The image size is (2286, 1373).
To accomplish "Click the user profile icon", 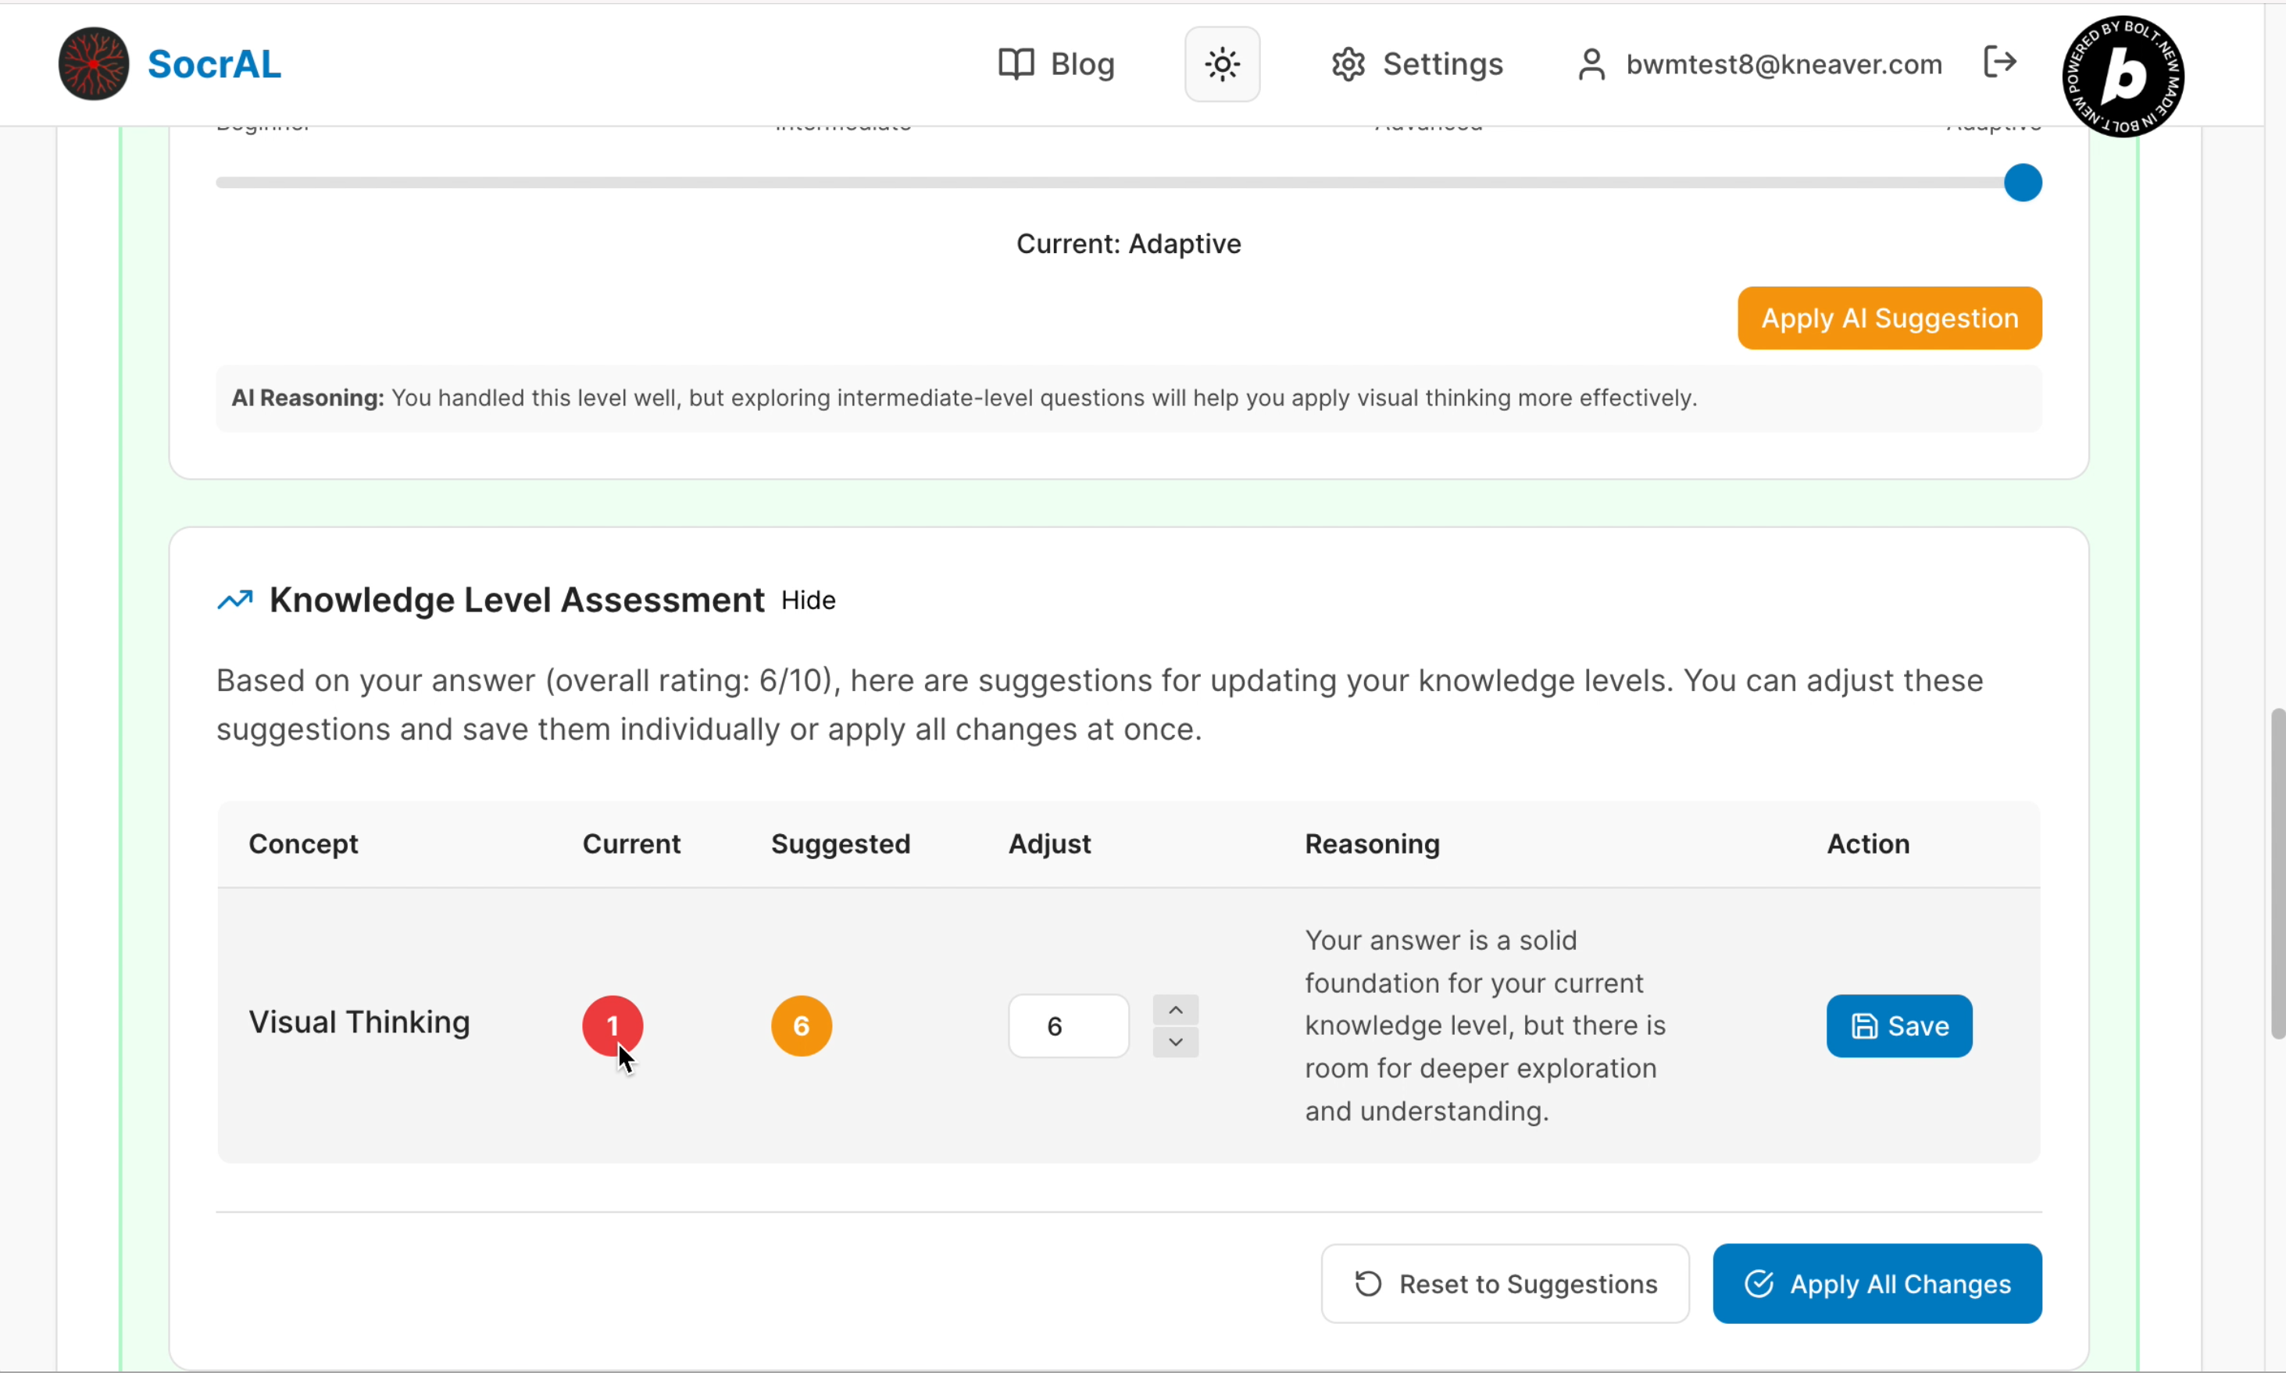I will 1591,64.
